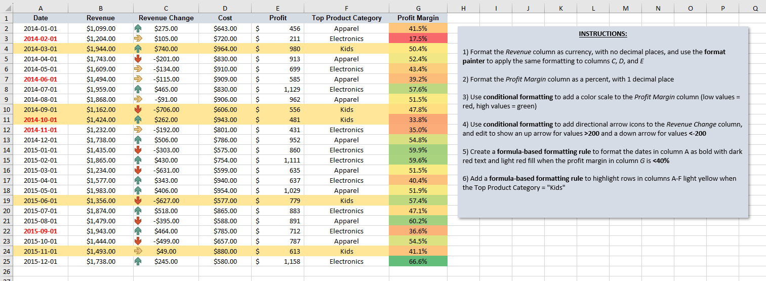Viewport: 766px width, 281px height.
Task: Click the up arrow icon next to $740.00
Action: pyautogui.click(x=138, y=49)
